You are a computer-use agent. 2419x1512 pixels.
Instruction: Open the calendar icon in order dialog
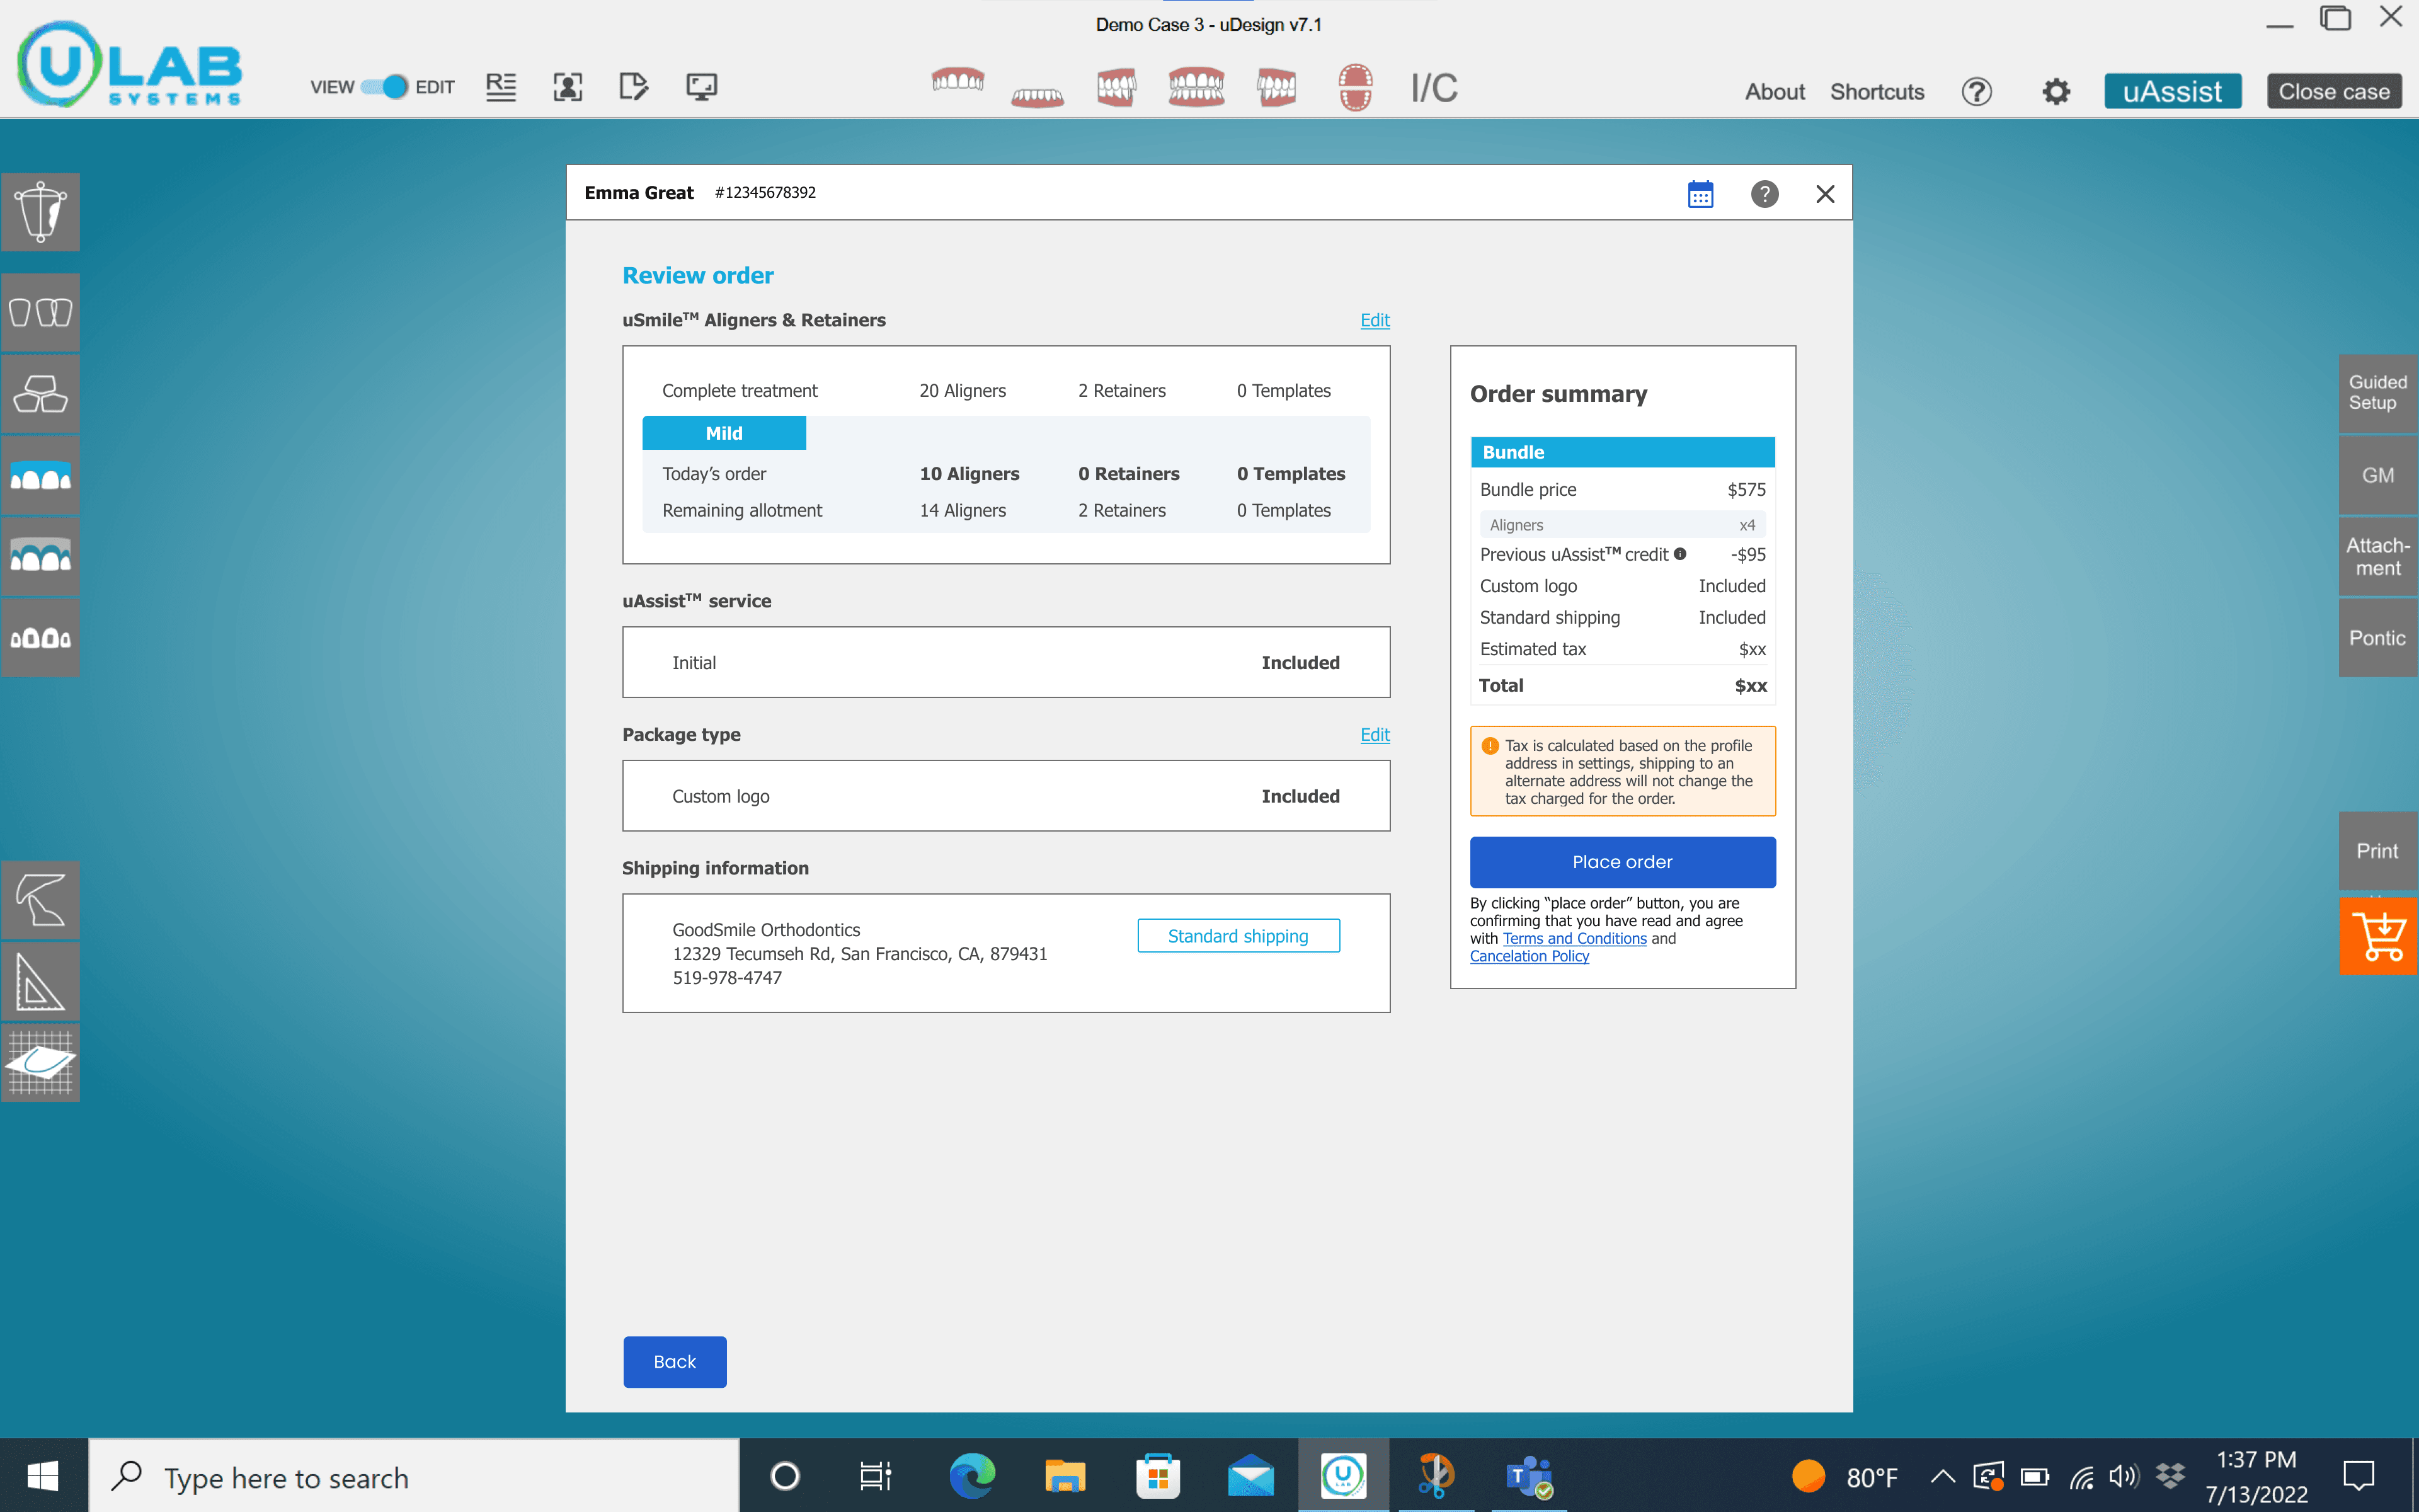pyautogui.click(x=1700, y=194)
